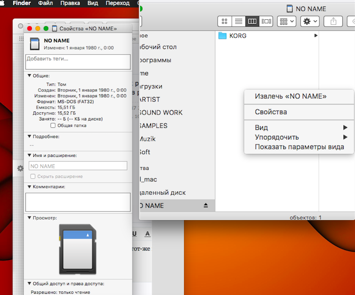Toggle the Скрыть расширение checkbox
Viewport: 355px width, 295px height.
(x=33, y=177)
